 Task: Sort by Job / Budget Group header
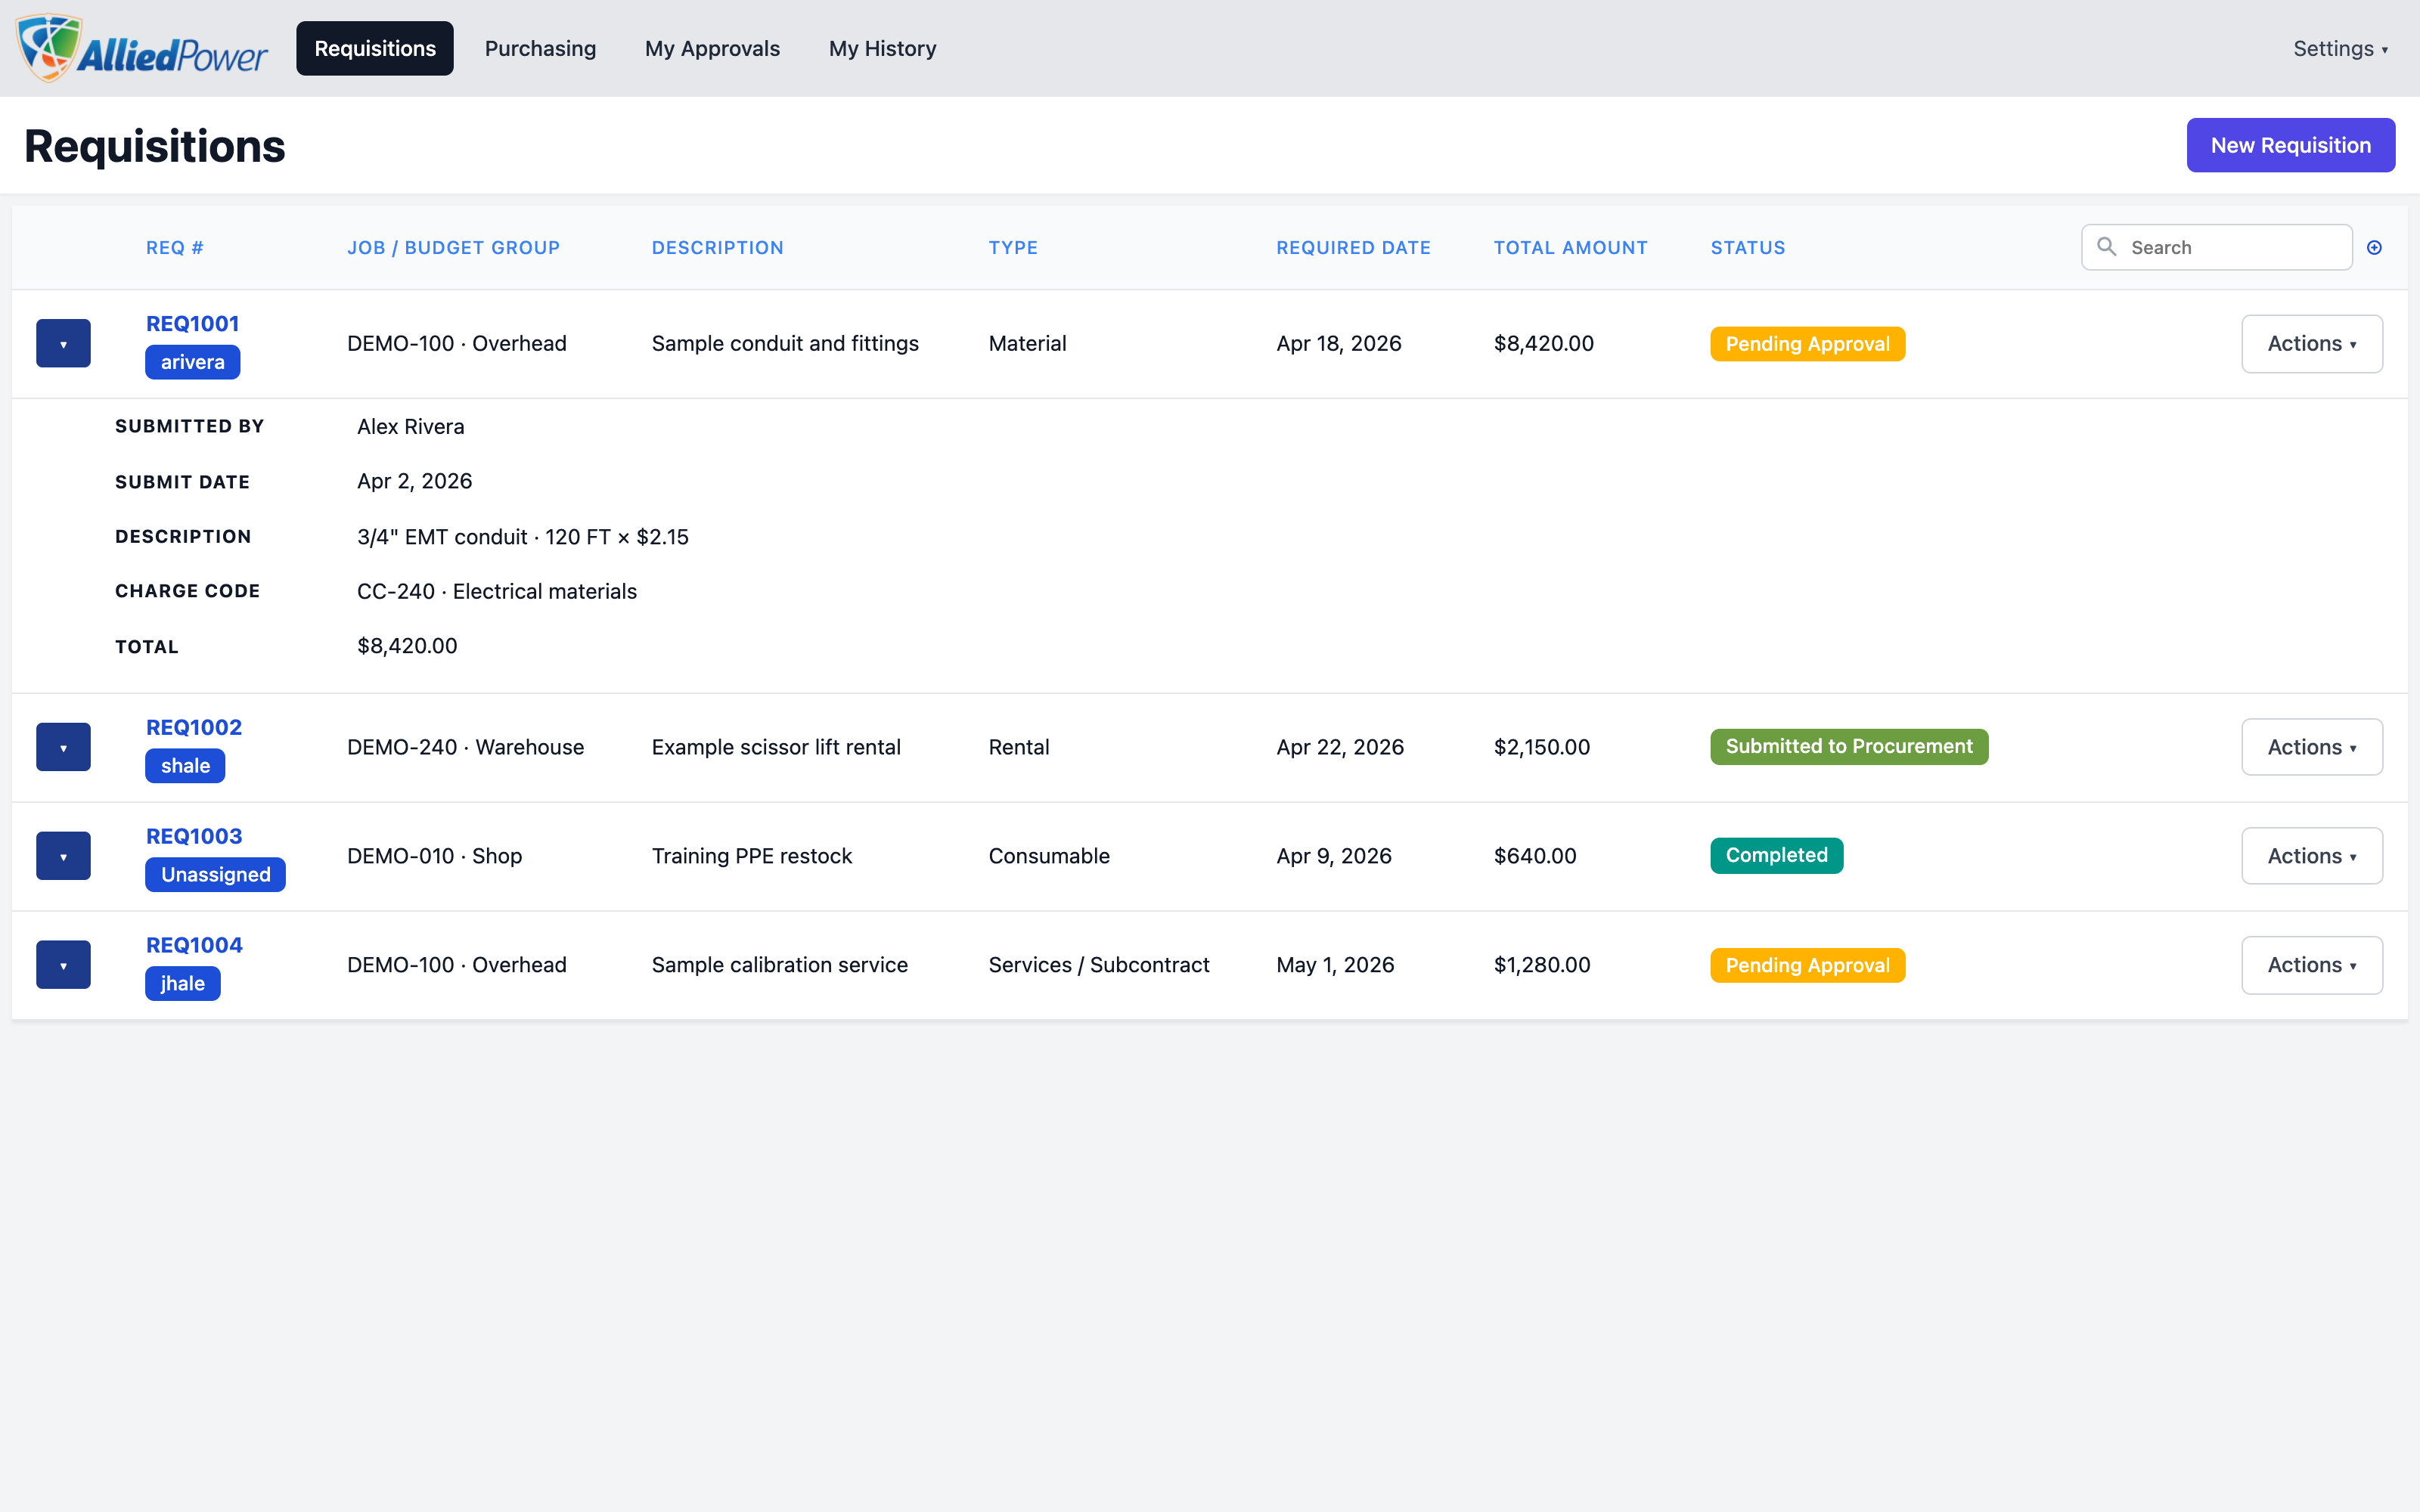tap(453, 248)
